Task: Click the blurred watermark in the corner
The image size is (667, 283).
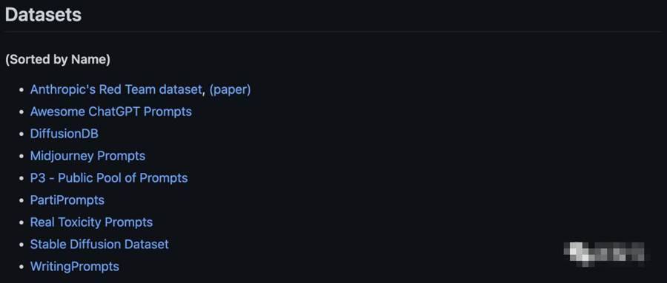Action: click(x=605, y=253)
